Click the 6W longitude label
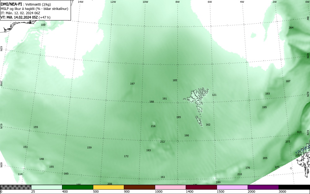 [x=210, y=2]
